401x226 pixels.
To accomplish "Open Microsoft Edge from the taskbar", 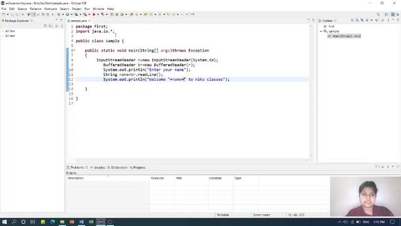I will (53, 222).
